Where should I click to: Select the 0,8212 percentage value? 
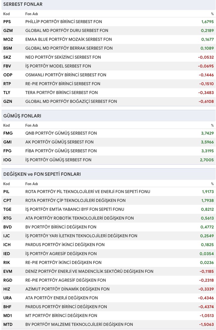207,209
